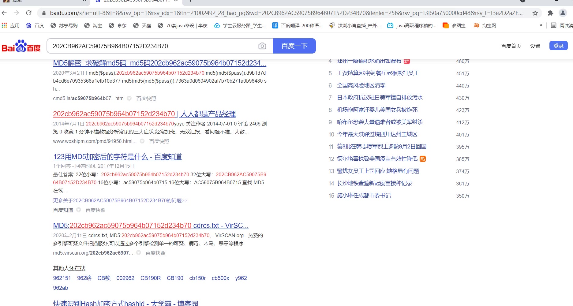Open hot topic 德尔塔毒株致美国疫苗有效性降低
573x306 pixels.
pos(377,159)
